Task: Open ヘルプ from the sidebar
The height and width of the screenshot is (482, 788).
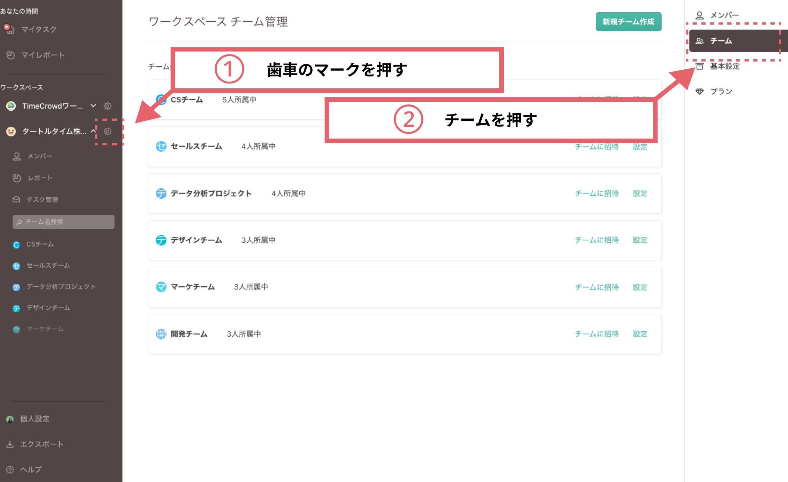Action: (31, 469)
